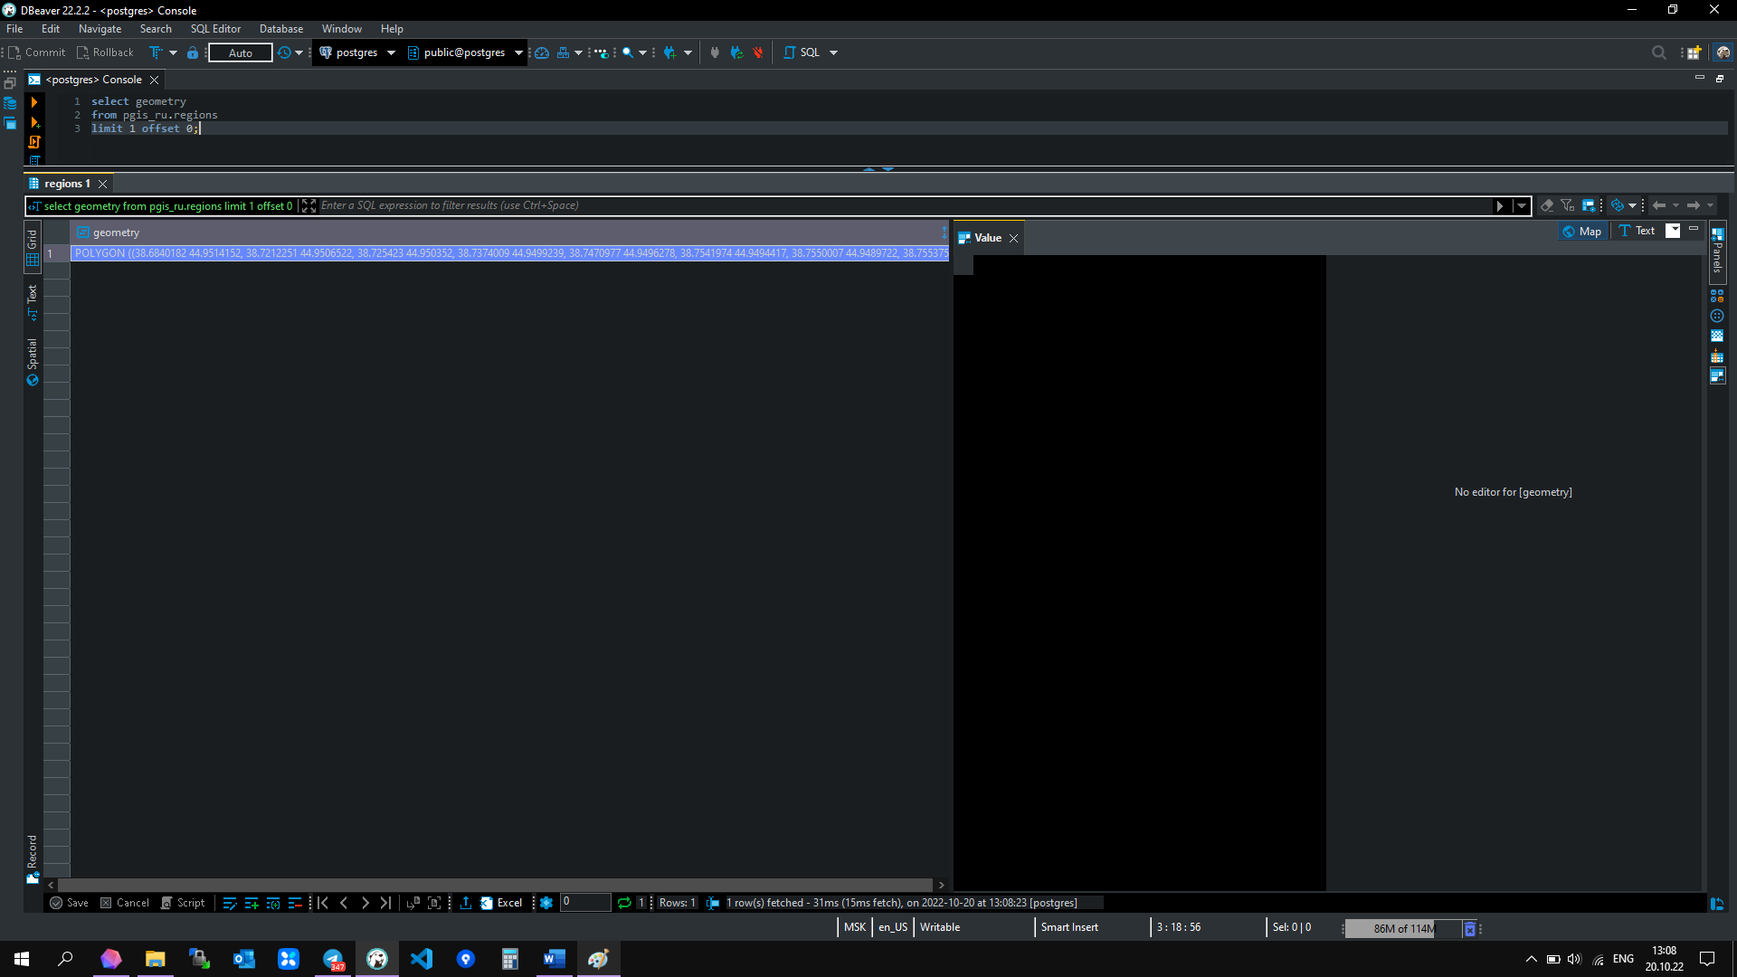The width and height of the screenshot is (1737, 977).
Task: Switch results to Spatial view
Action: point(33,361)
